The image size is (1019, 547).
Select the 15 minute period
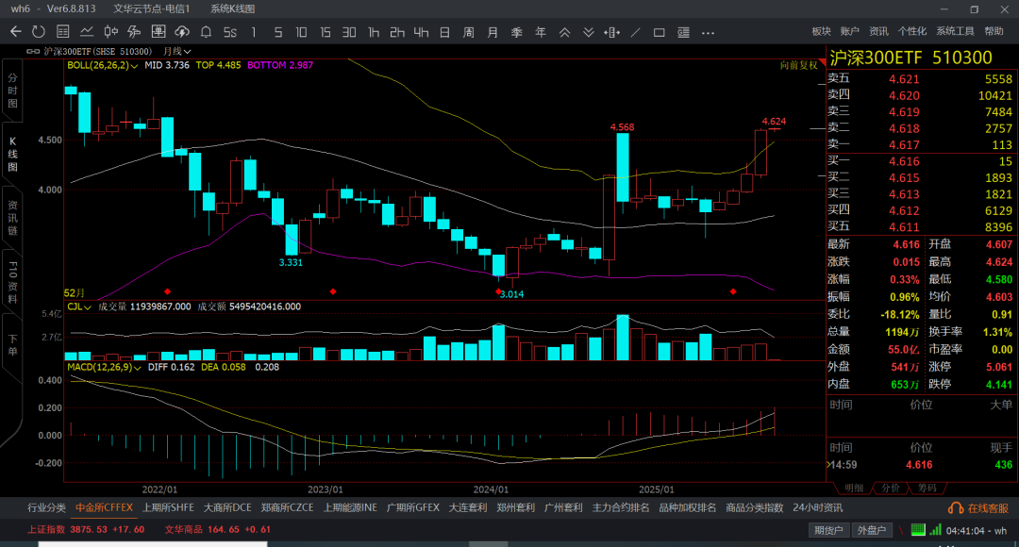tap(325, 32)
